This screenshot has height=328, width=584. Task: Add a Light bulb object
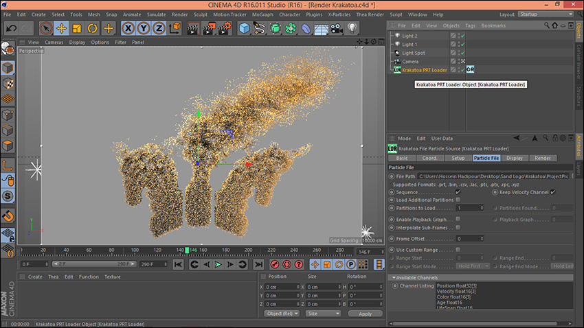tap(352, 28)
